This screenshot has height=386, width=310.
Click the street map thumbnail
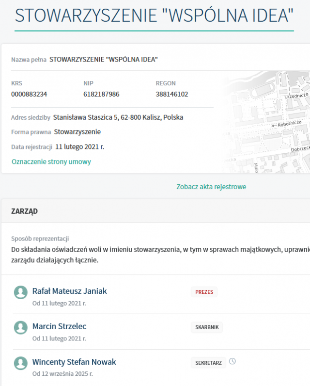coord(265,122)
